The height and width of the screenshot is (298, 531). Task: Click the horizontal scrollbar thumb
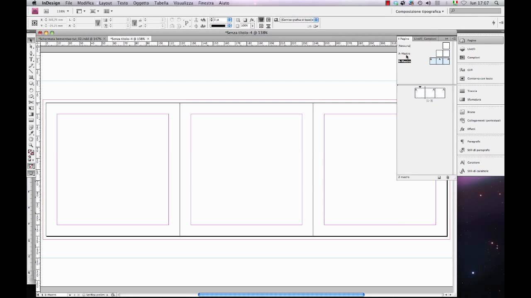[281, 295]
